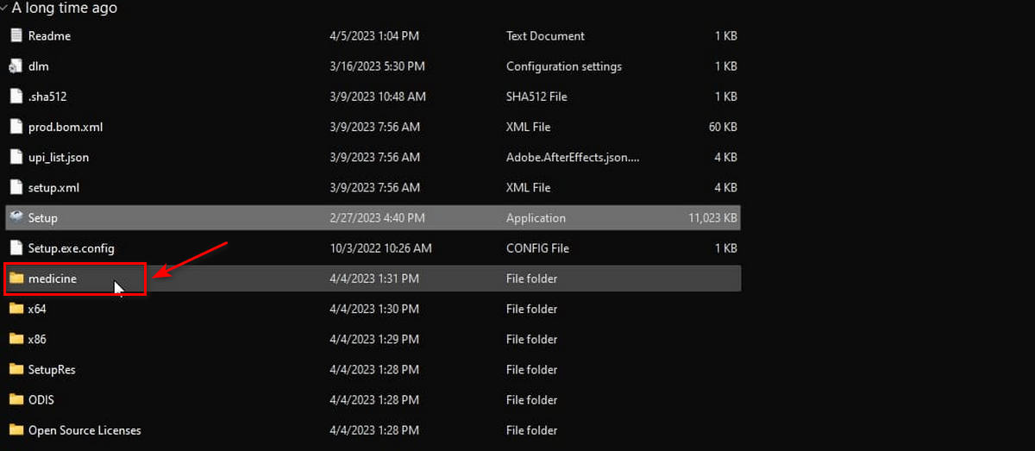Select the dlm configuration settings icon
The width and height of the screenshot is (1035, 451).
click(x=16, y=66)
